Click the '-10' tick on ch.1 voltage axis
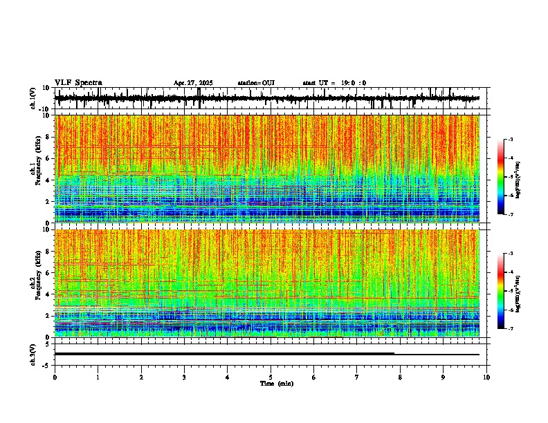548x423 pixels. click(x=45, y=109)
